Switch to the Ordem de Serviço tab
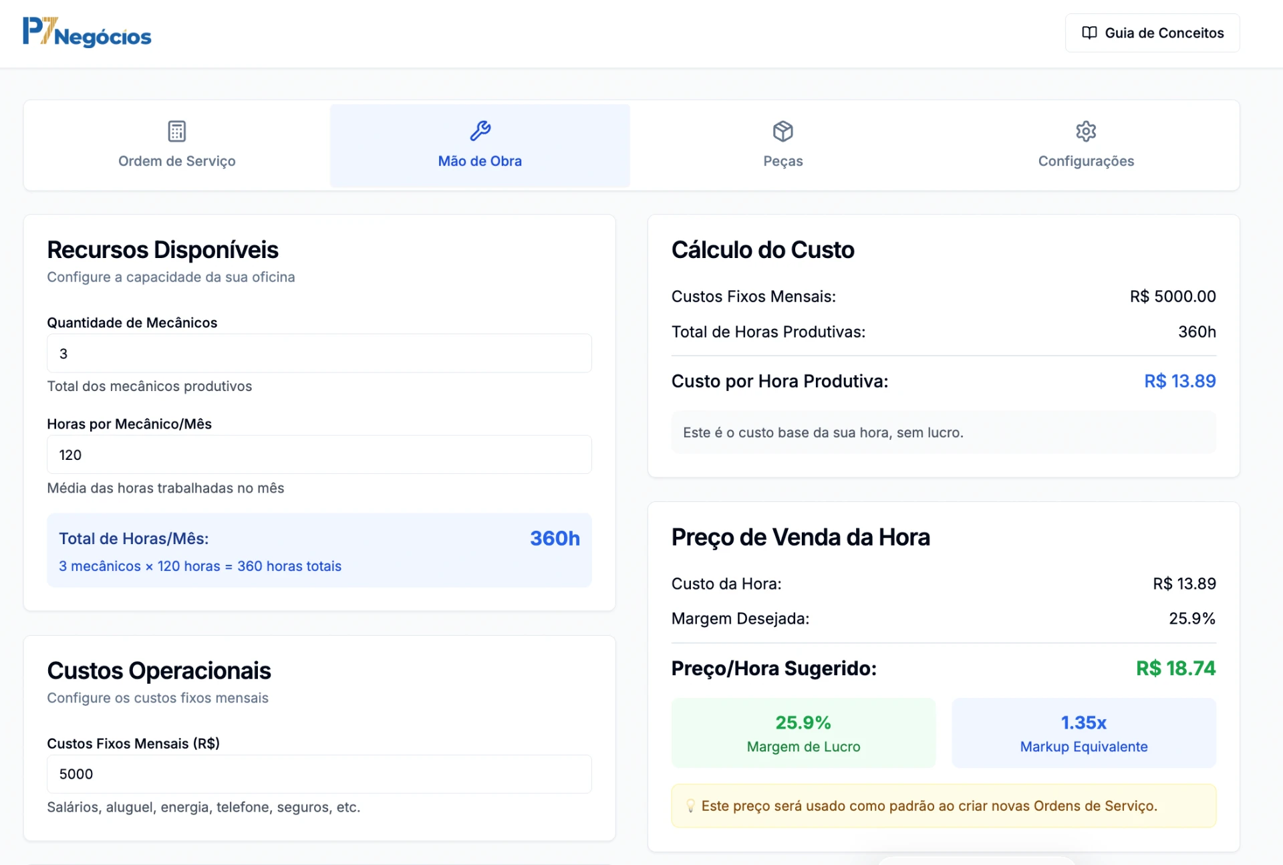 pos(177,146)
